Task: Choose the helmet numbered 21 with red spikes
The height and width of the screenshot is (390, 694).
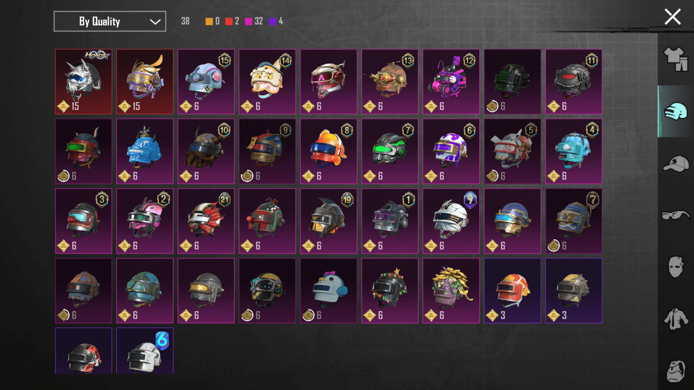Action: tap(206, 221)
